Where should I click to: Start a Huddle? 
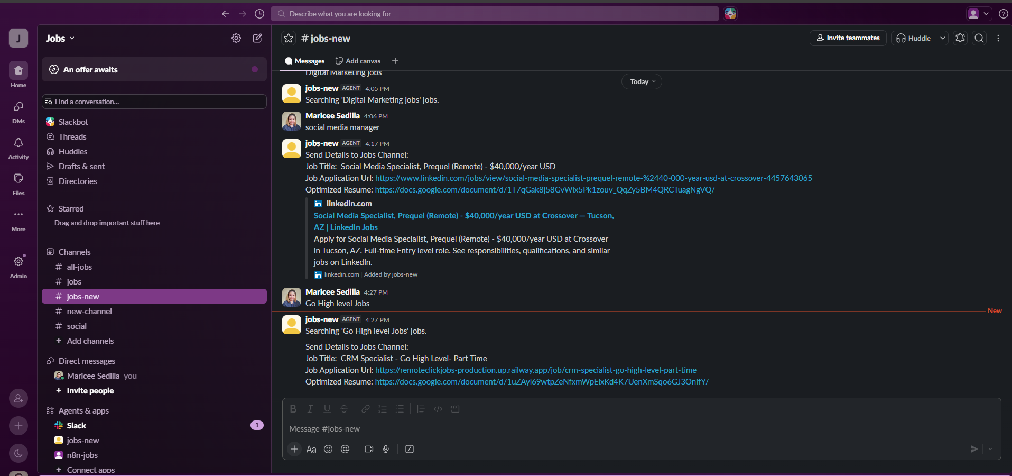coord(914,38)
